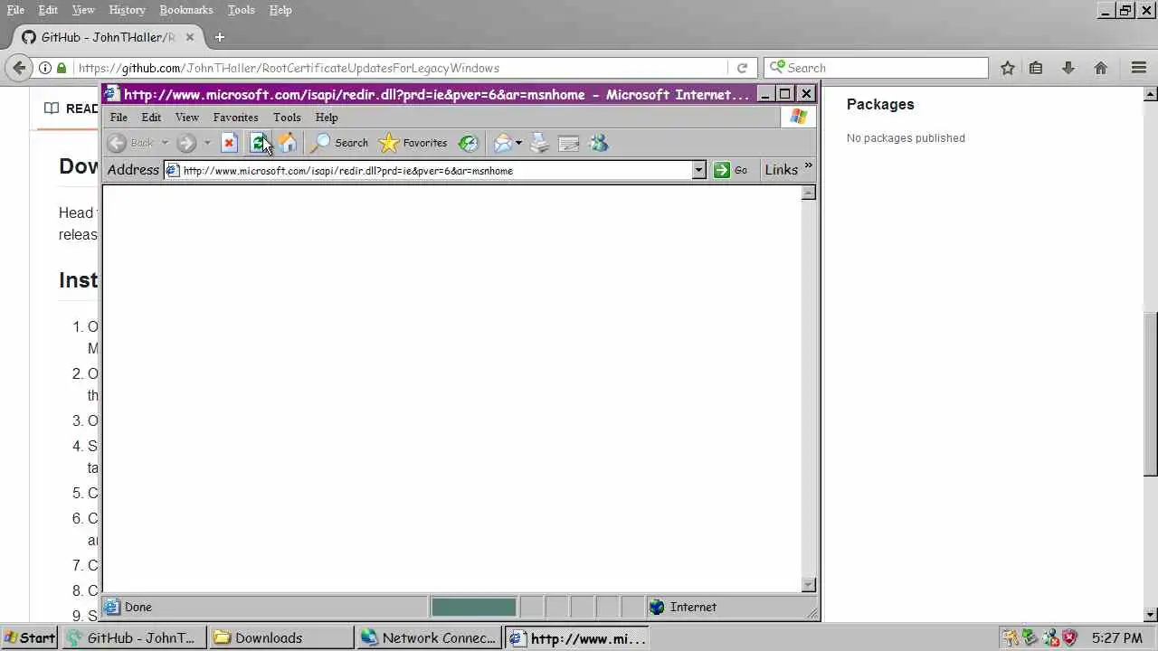This screenshot has height=651, width=1158.
Task: Show Firefox bookmarks list icon
Action: coord(1036,68)
